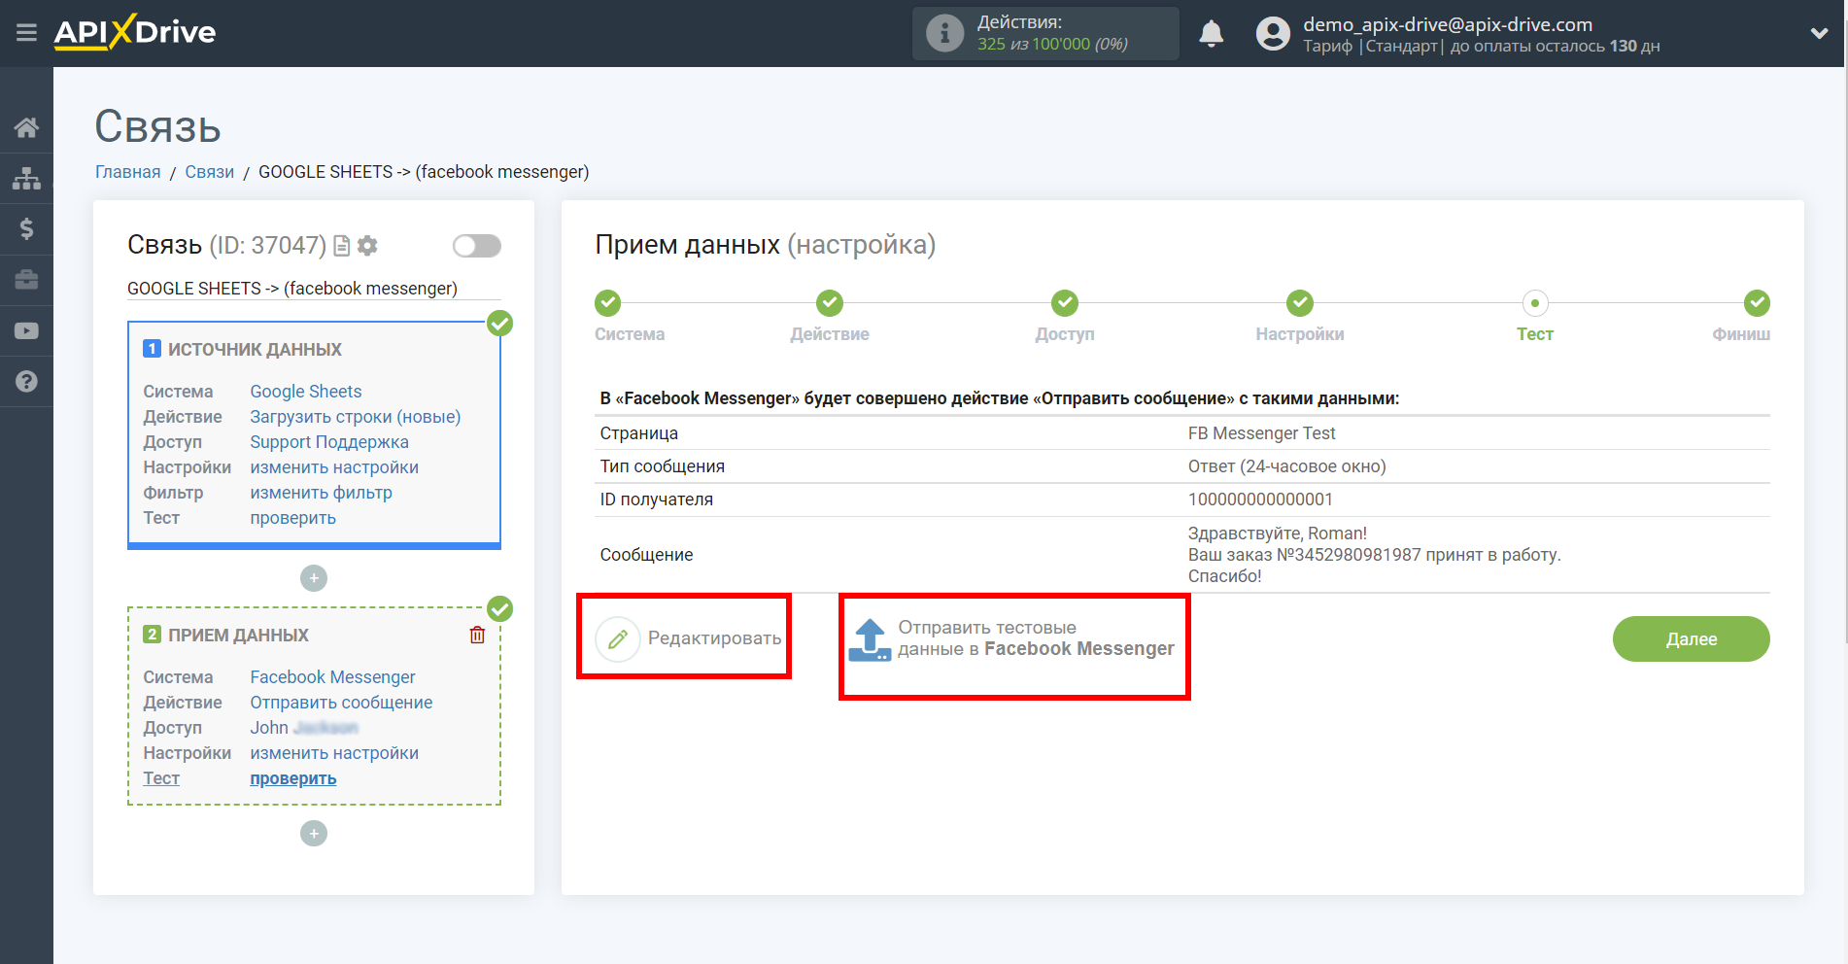Open the Связи breadcrumb link
Screen dimensions: 1848x964
point(210,172)
